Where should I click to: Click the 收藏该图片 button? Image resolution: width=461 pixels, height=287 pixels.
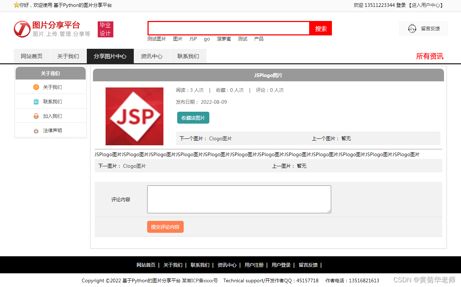coord(193,117)
